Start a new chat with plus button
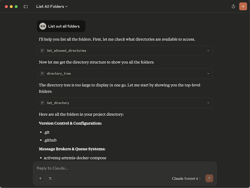The width and height of the screenshot is (250, 188). 242,6
